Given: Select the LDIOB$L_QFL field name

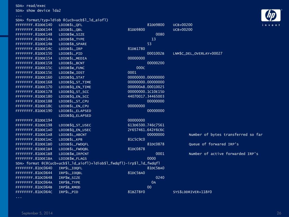Looking at the screenshot, I should tap(70, 25).
